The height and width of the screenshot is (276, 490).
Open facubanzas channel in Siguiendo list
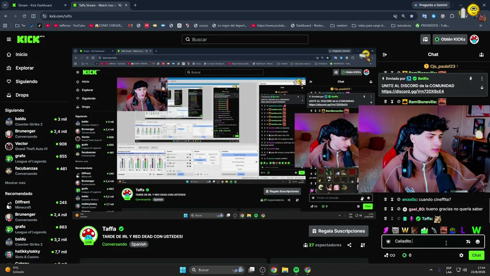pos(36,171)
